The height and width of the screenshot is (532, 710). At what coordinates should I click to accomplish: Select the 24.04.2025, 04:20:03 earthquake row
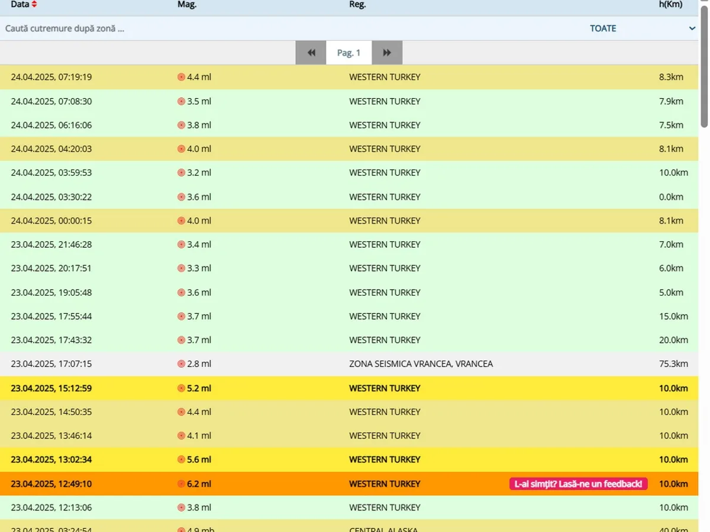coord(51,149)
